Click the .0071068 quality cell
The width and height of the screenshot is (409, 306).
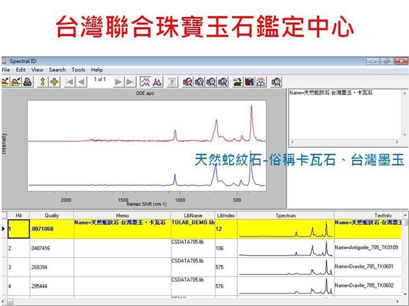(52, 229)
